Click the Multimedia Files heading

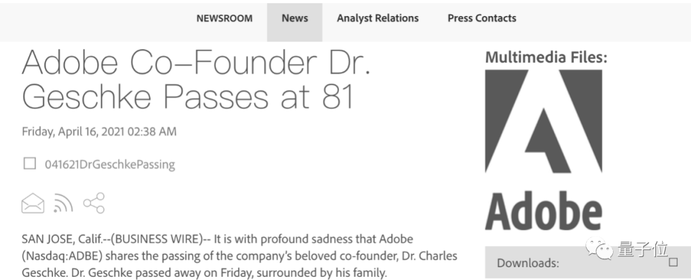click(546, 58)
